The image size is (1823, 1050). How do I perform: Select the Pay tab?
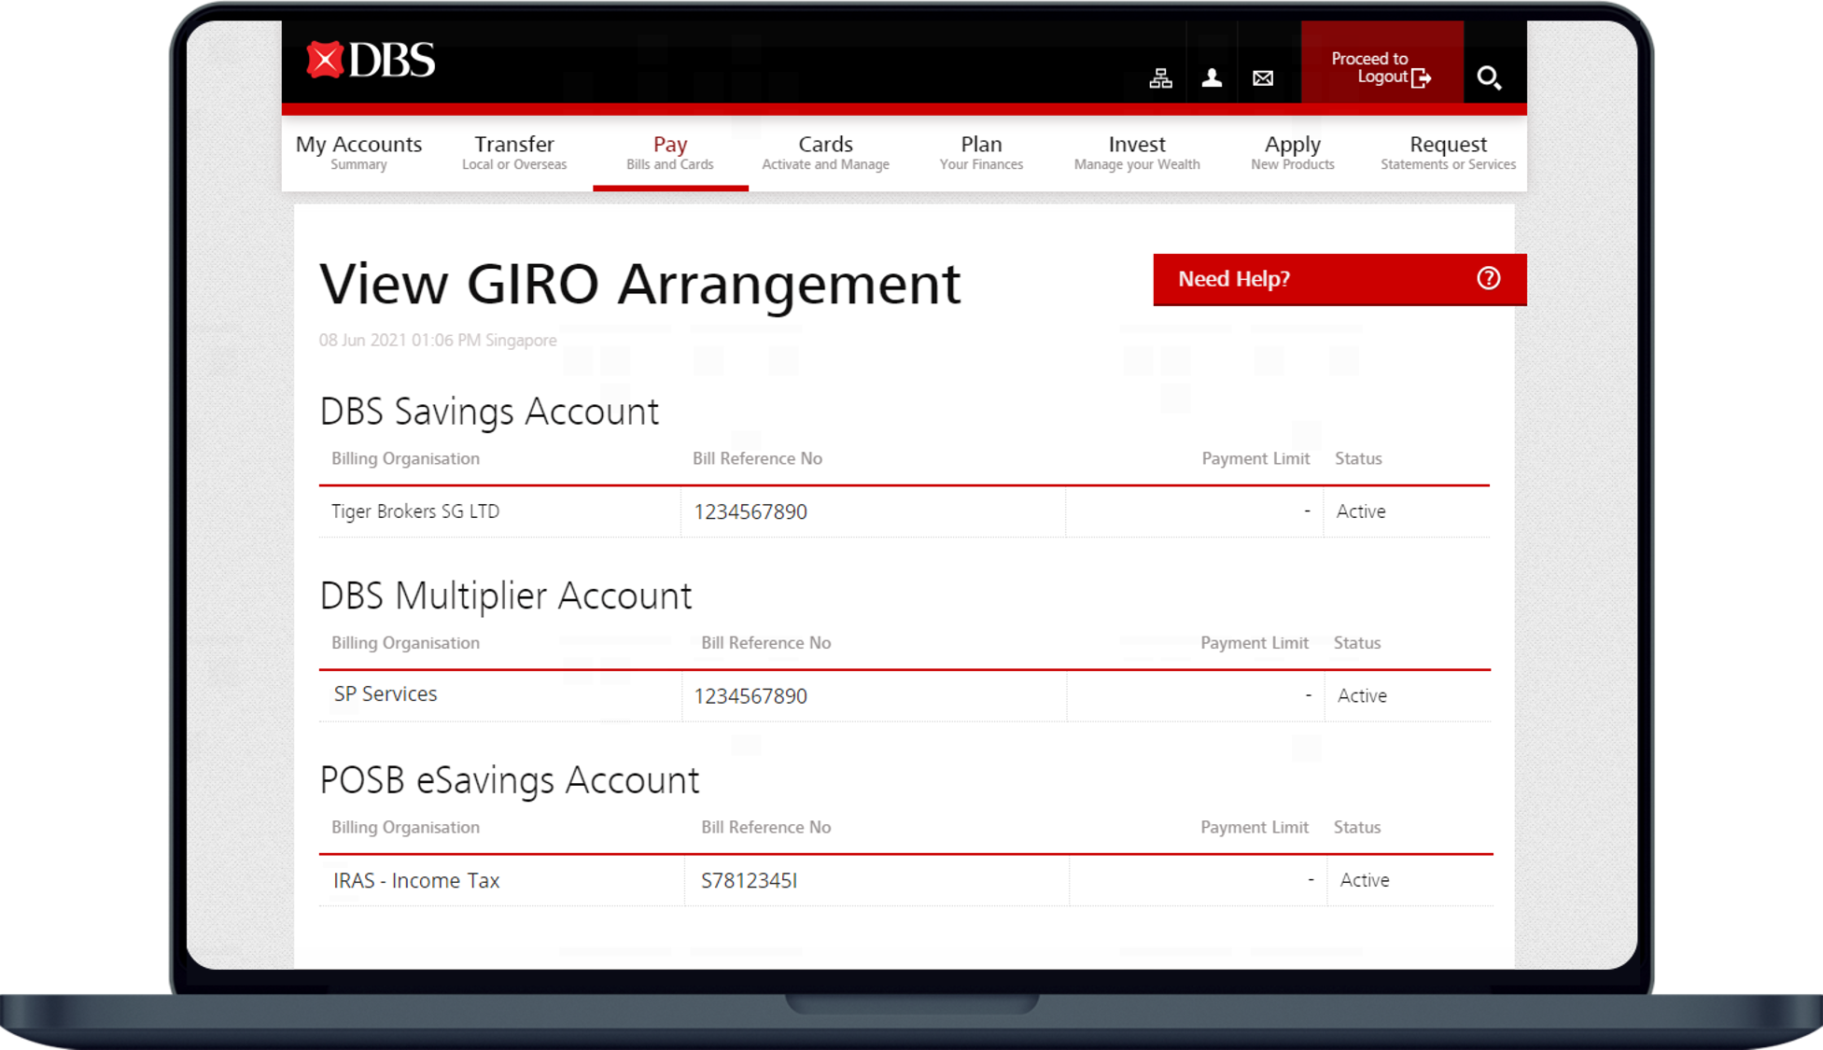(669, 151)
